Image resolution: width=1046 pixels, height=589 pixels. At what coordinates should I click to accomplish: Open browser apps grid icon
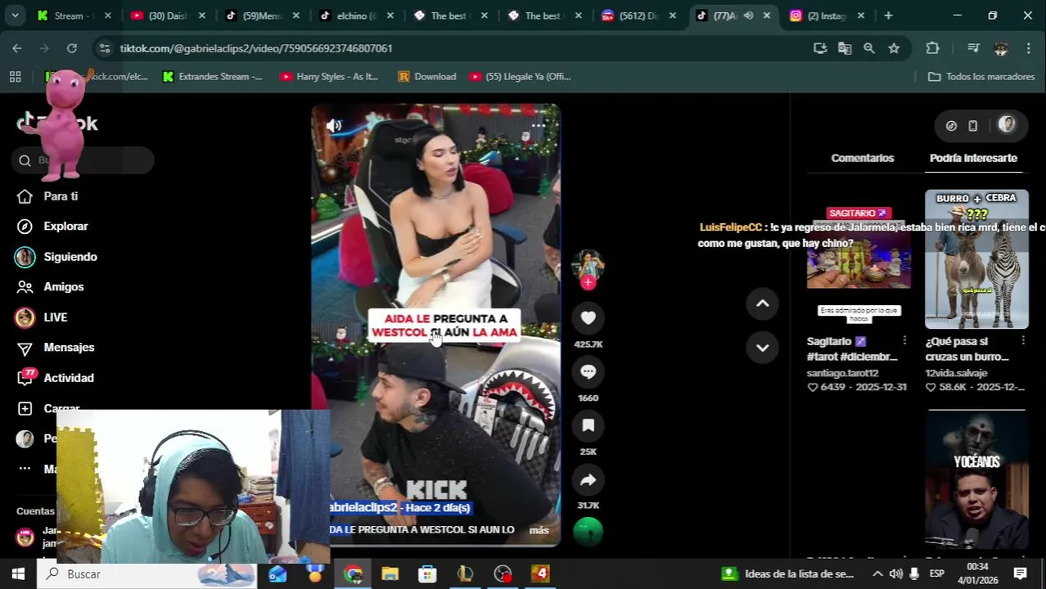(15, 77)
